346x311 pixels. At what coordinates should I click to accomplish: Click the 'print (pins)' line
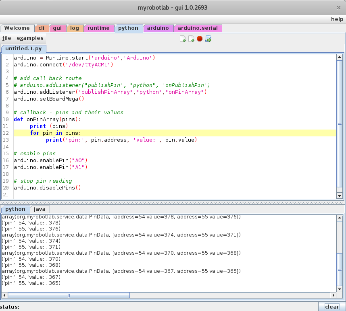49,126
